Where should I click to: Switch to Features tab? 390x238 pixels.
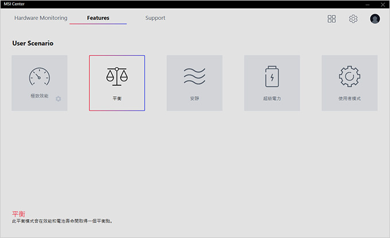tap(98, 18)
